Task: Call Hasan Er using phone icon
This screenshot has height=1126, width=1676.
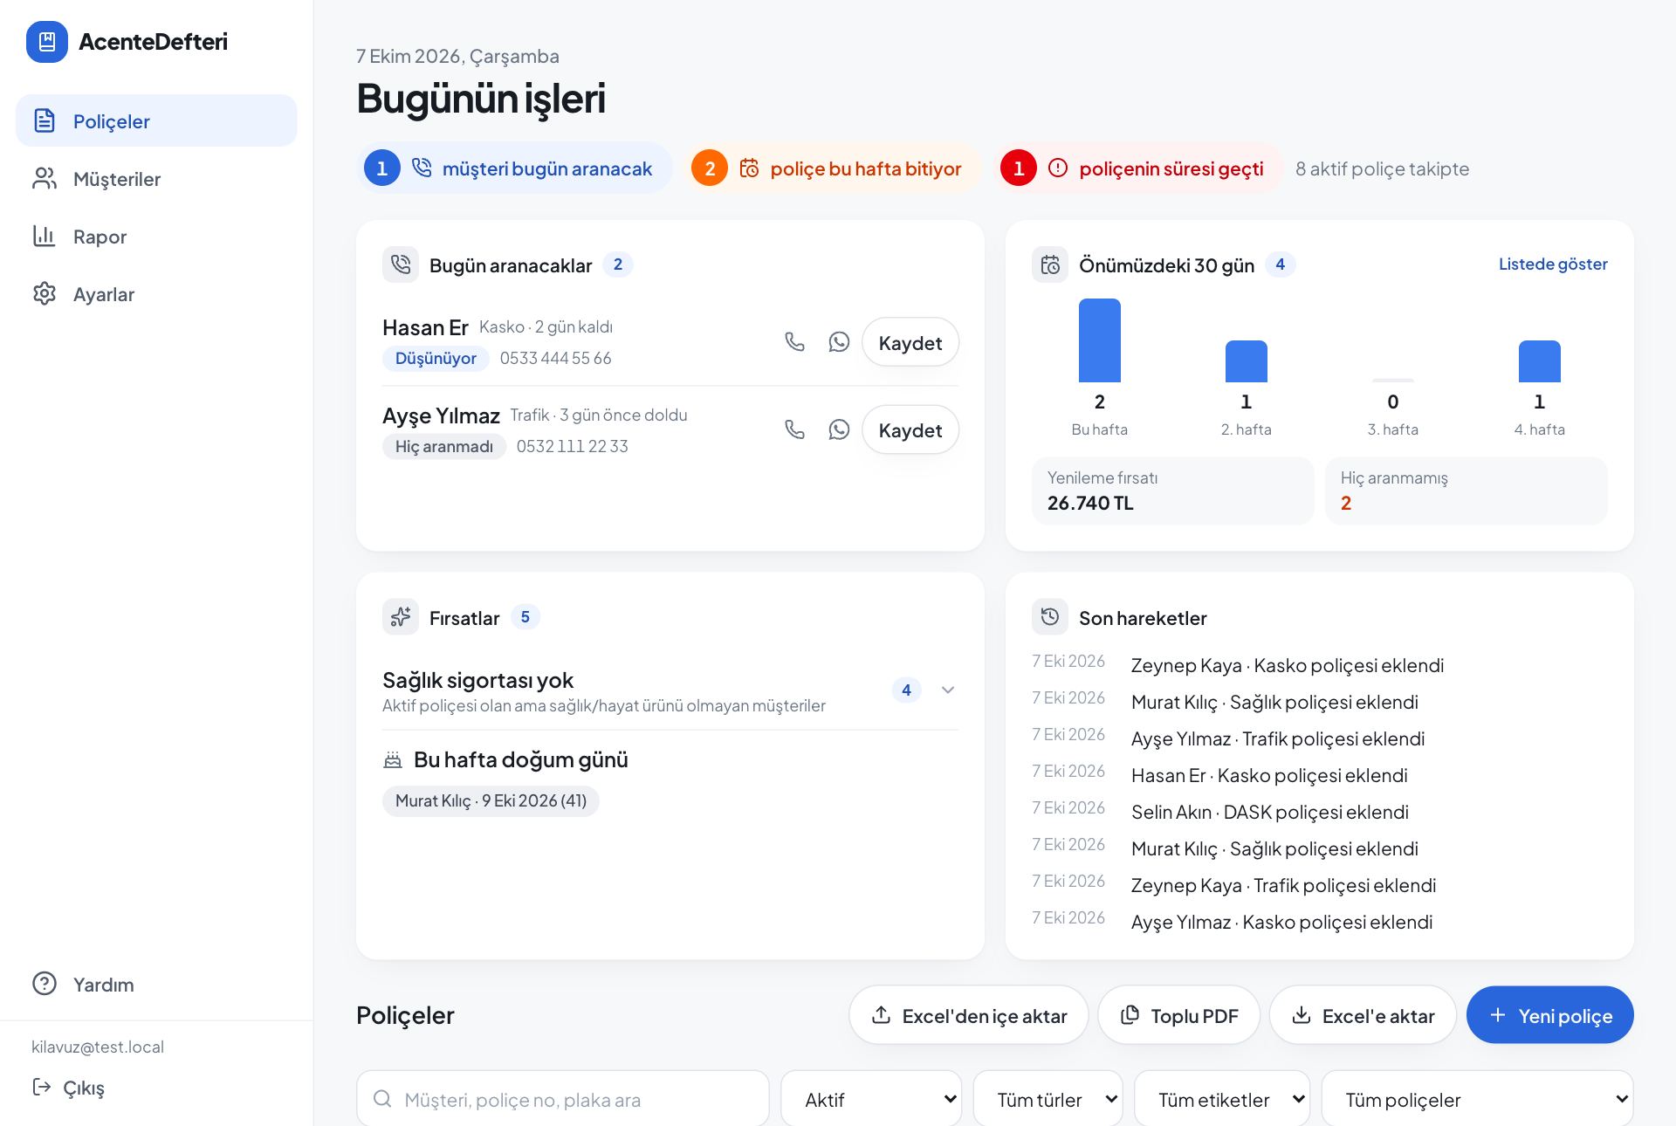Action: [794, 342]
